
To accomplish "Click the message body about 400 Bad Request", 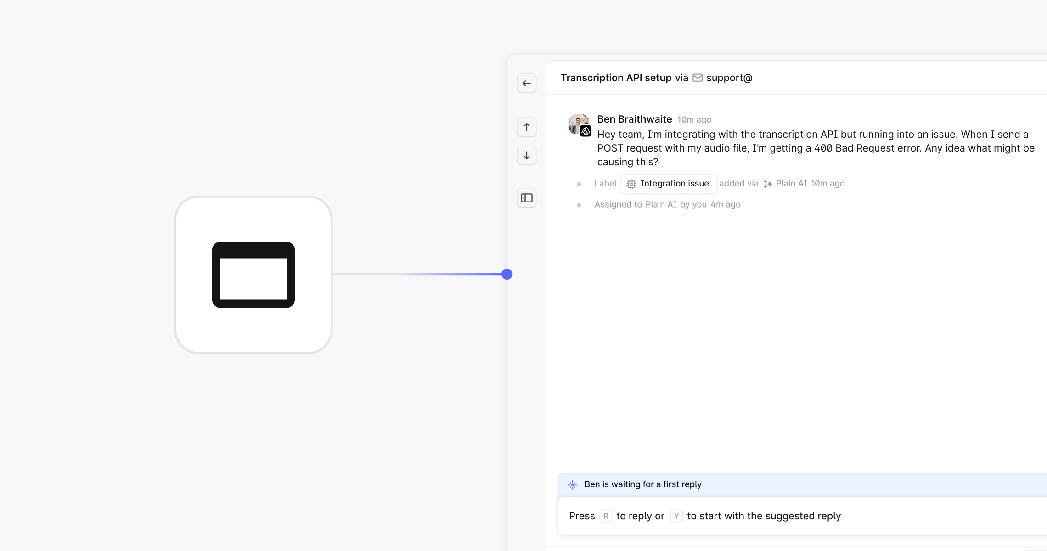I will pyautogui.click(x=816, y=148).
